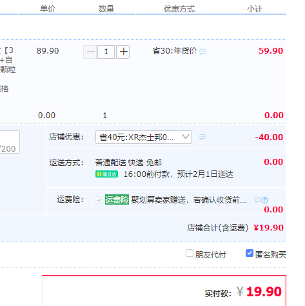The image size is (305, 306).
Task: Click the 优惠方式 column header
Action: coord(179,9)
